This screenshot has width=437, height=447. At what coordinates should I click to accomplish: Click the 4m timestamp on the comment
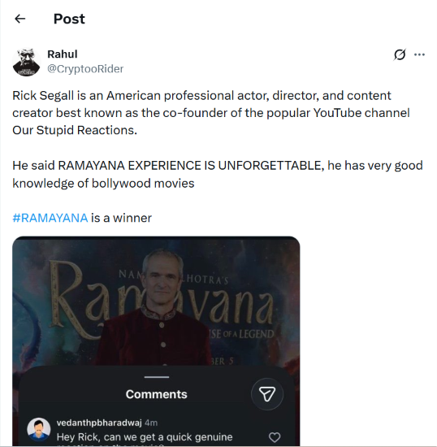click(151, 423)
